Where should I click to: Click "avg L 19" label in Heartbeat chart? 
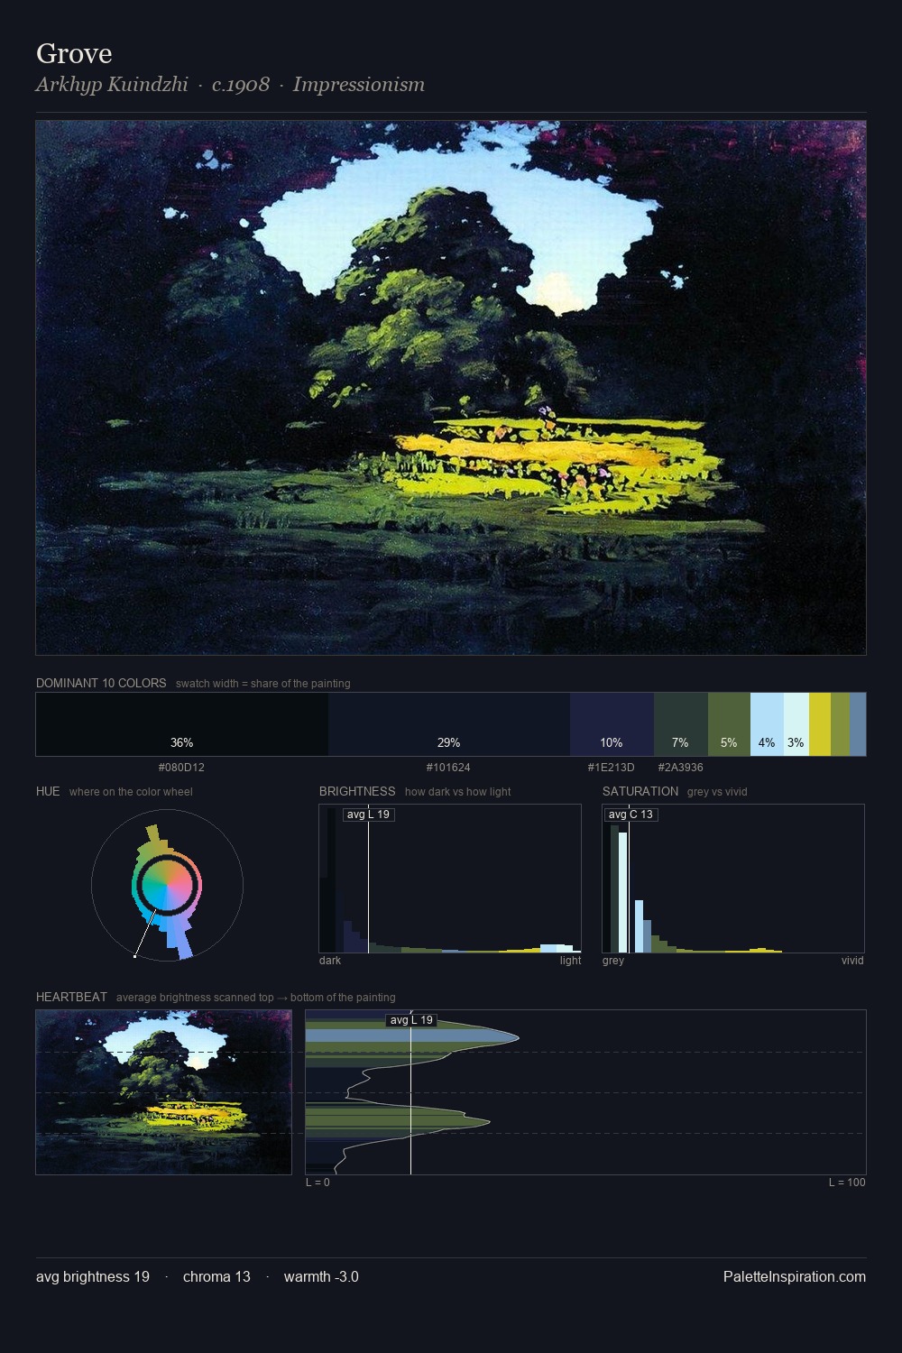[411, 1020]
